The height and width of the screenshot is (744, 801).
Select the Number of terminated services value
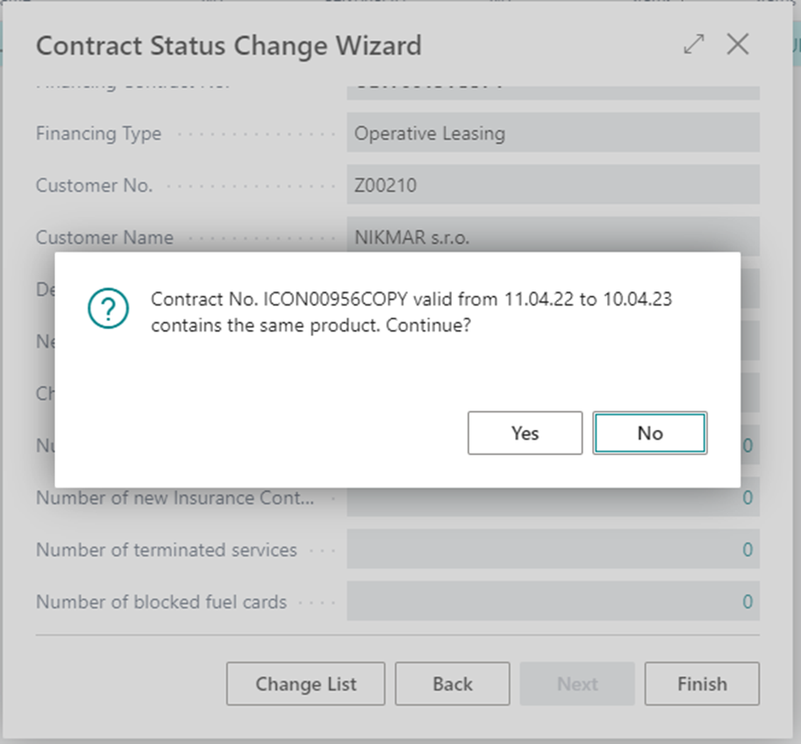553,550
